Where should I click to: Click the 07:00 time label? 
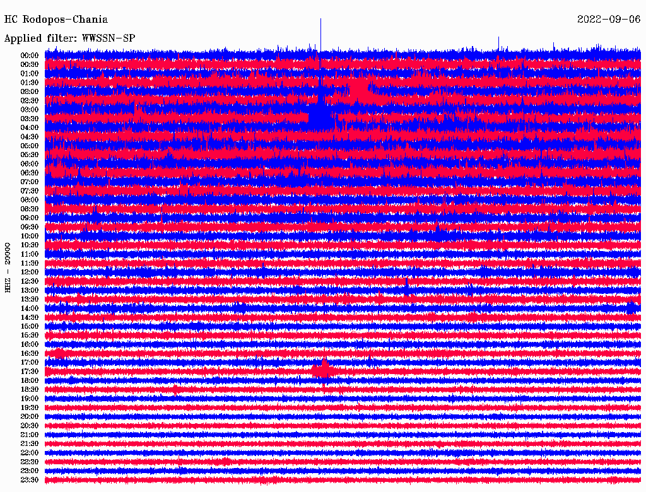(29, 182)
